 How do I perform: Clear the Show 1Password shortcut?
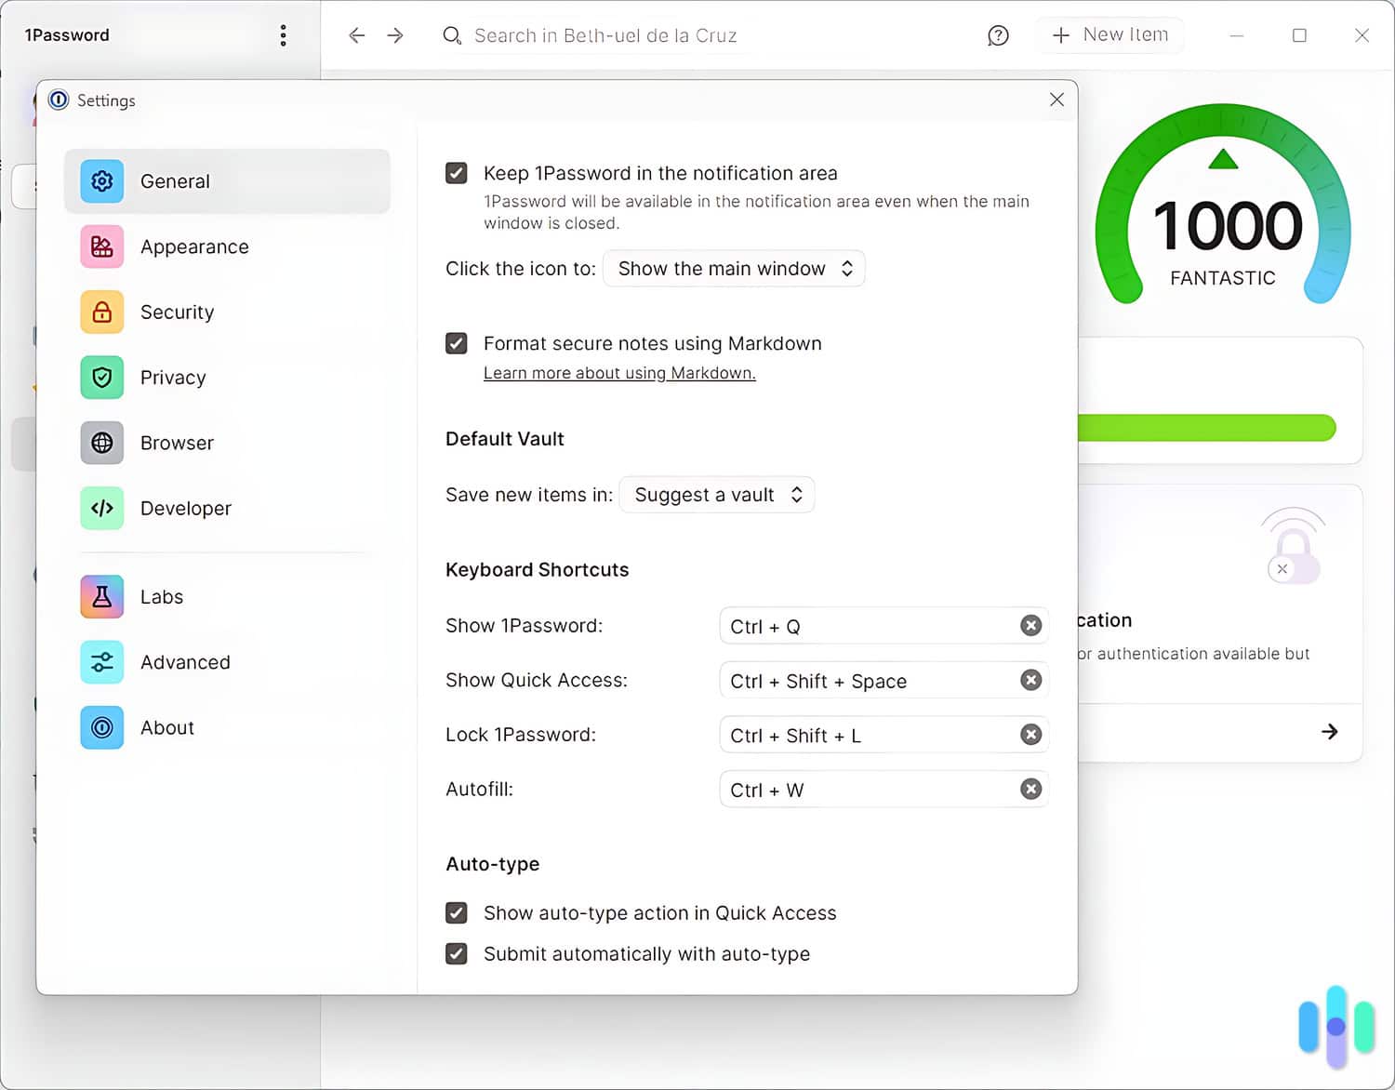coord(1030,626)
